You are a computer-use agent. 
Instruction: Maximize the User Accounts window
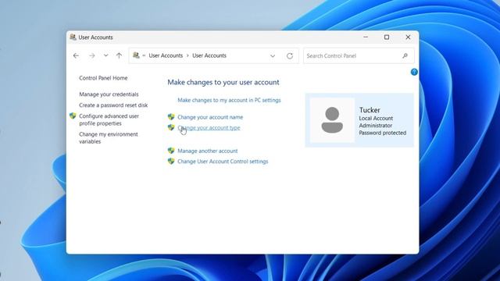click(387, 37)
